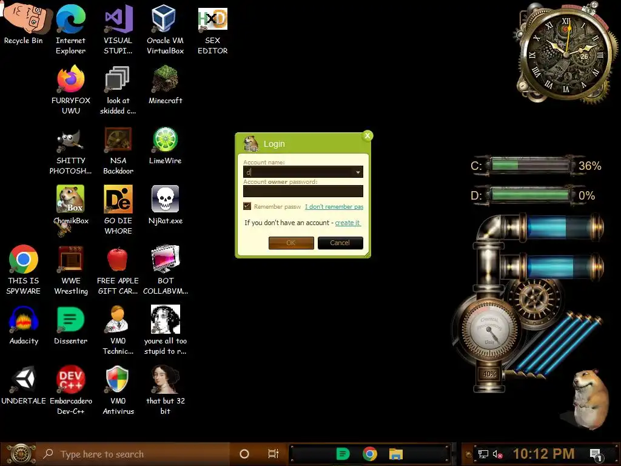
Task: Open FREE APPLE GIFT CAR... icon
Action: pyautogui.click(x=118, y=259)
